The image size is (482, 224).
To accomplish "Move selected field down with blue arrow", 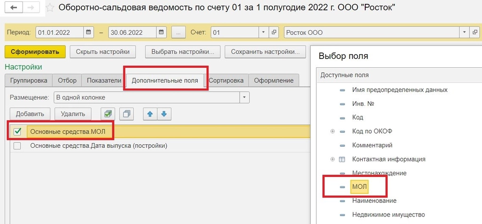I will (164, 114).
